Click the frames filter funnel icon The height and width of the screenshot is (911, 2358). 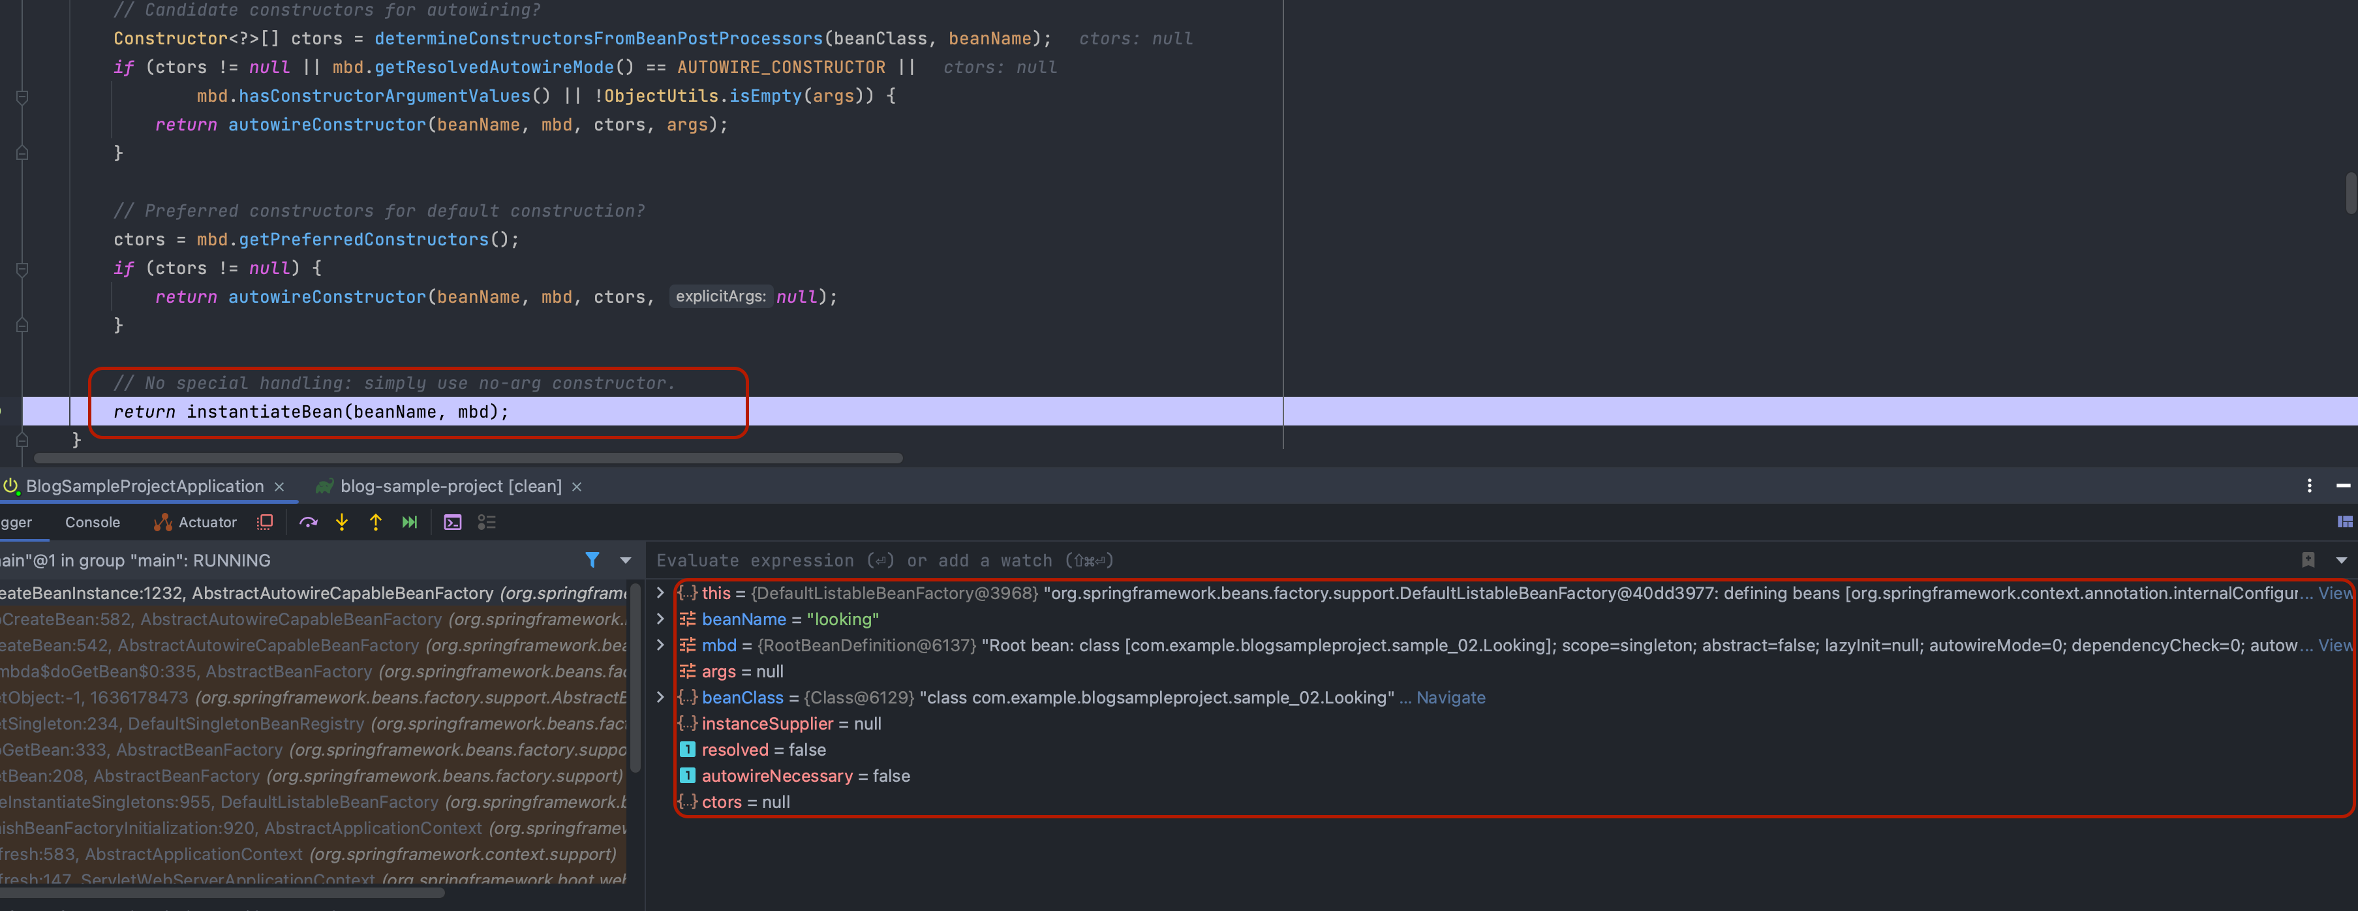point(592,559)
